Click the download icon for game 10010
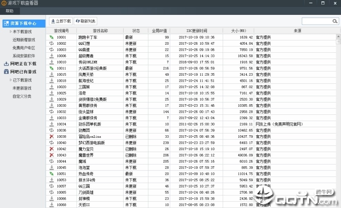The width and height of the screenshot is (341, 208). [x=51, y=62]
